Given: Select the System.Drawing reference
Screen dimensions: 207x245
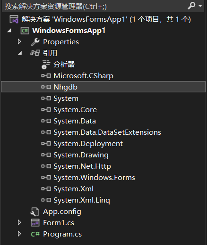Looking at the screenshot, I should point(81,155).
